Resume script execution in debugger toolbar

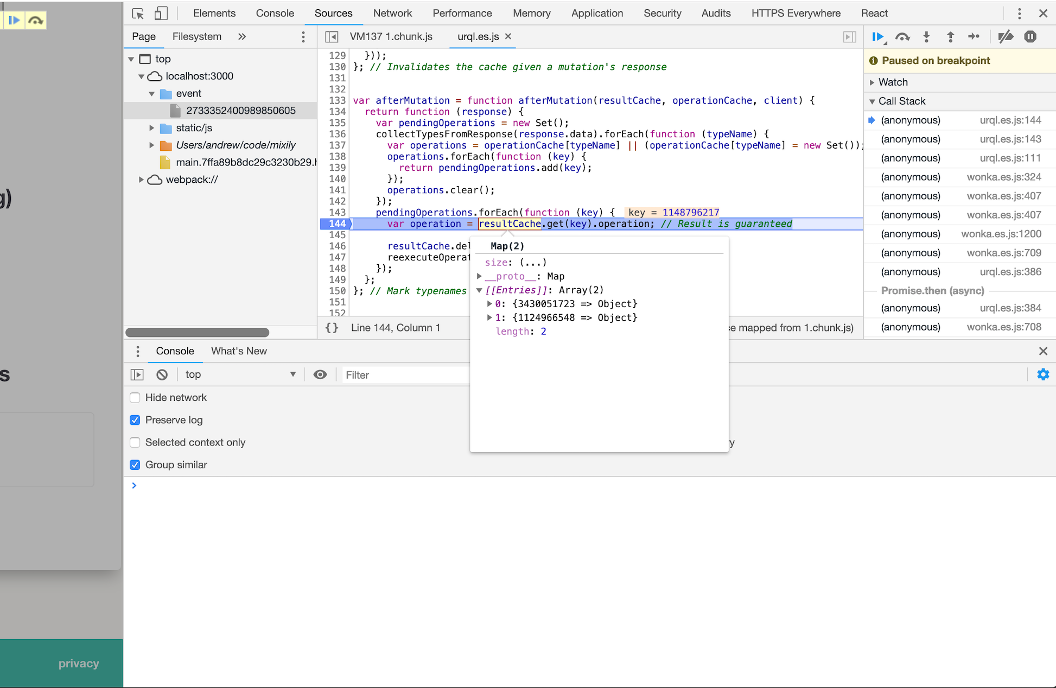click(x=877, y=37)
